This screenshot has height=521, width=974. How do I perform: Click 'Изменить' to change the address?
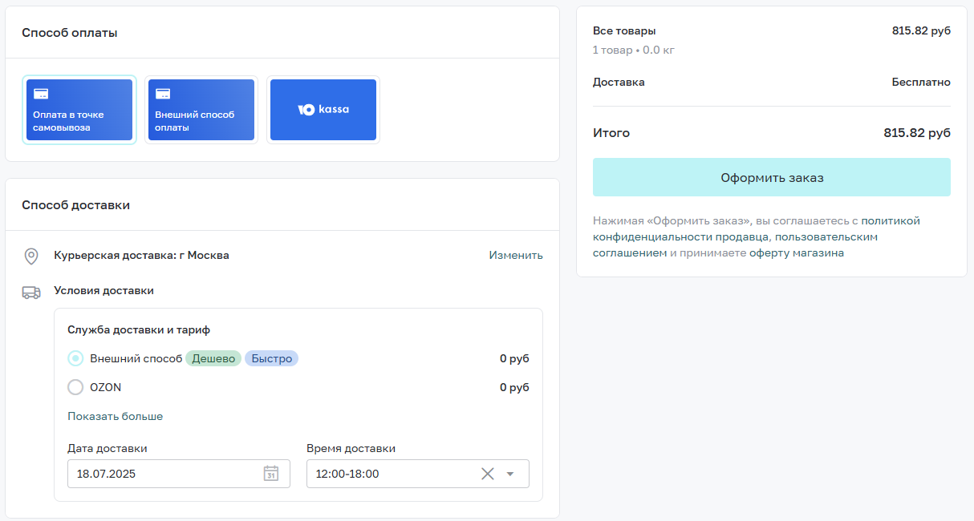pos(516,255)
